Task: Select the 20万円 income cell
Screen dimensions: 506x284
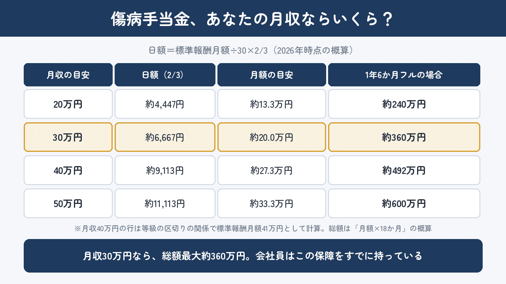Action: point(68,104)
